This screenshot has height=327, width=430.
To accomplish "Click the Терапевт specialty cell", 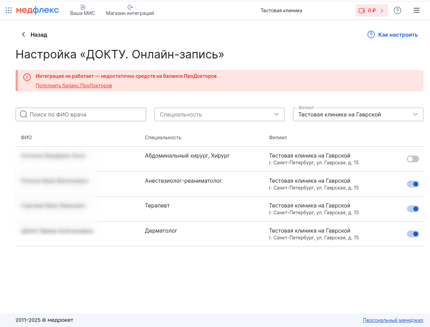I will 157,205.
